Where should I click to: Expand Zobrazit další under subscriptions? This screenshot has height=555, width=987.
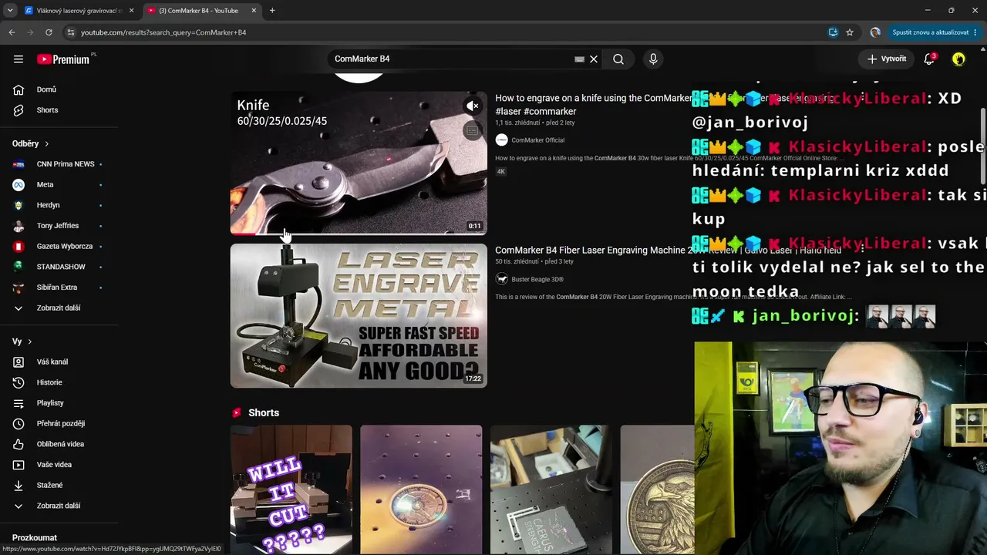coord(59,308)
